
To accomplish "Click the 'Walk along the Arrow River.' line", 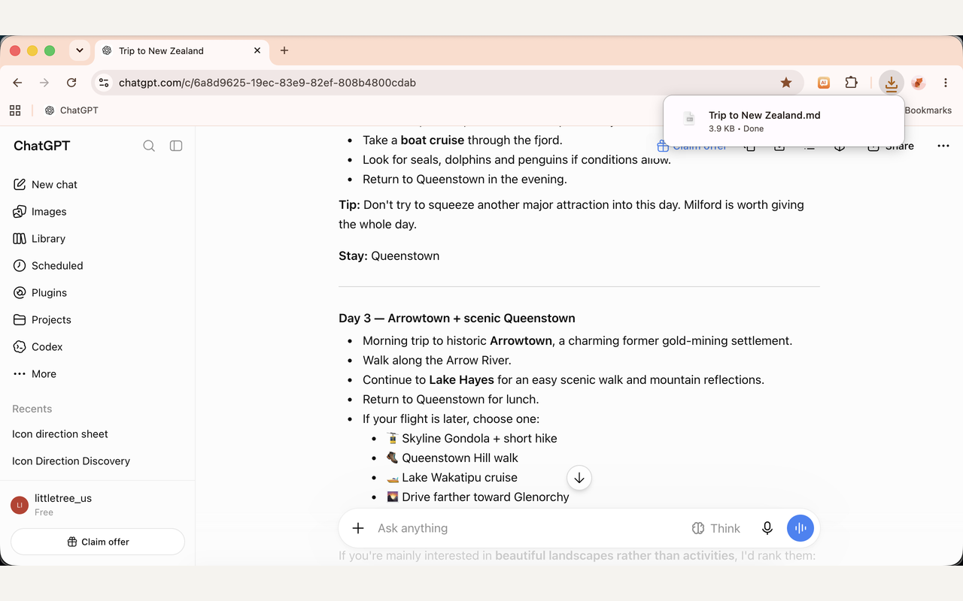I will coord(437,361).
